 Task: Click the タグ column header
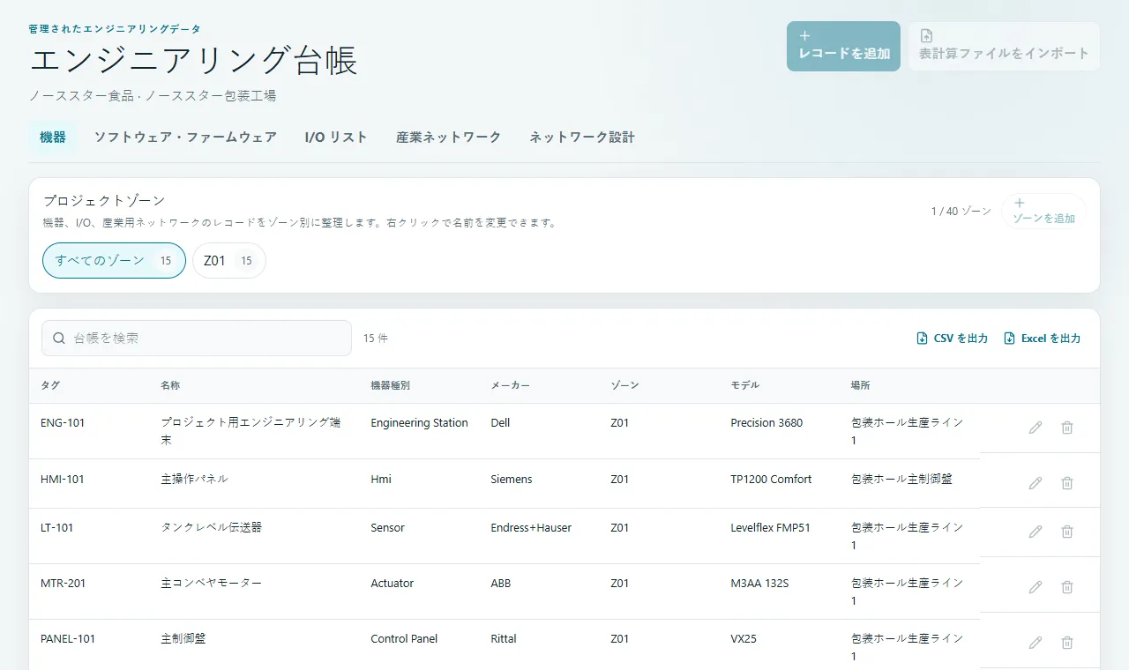click(50, 386)
